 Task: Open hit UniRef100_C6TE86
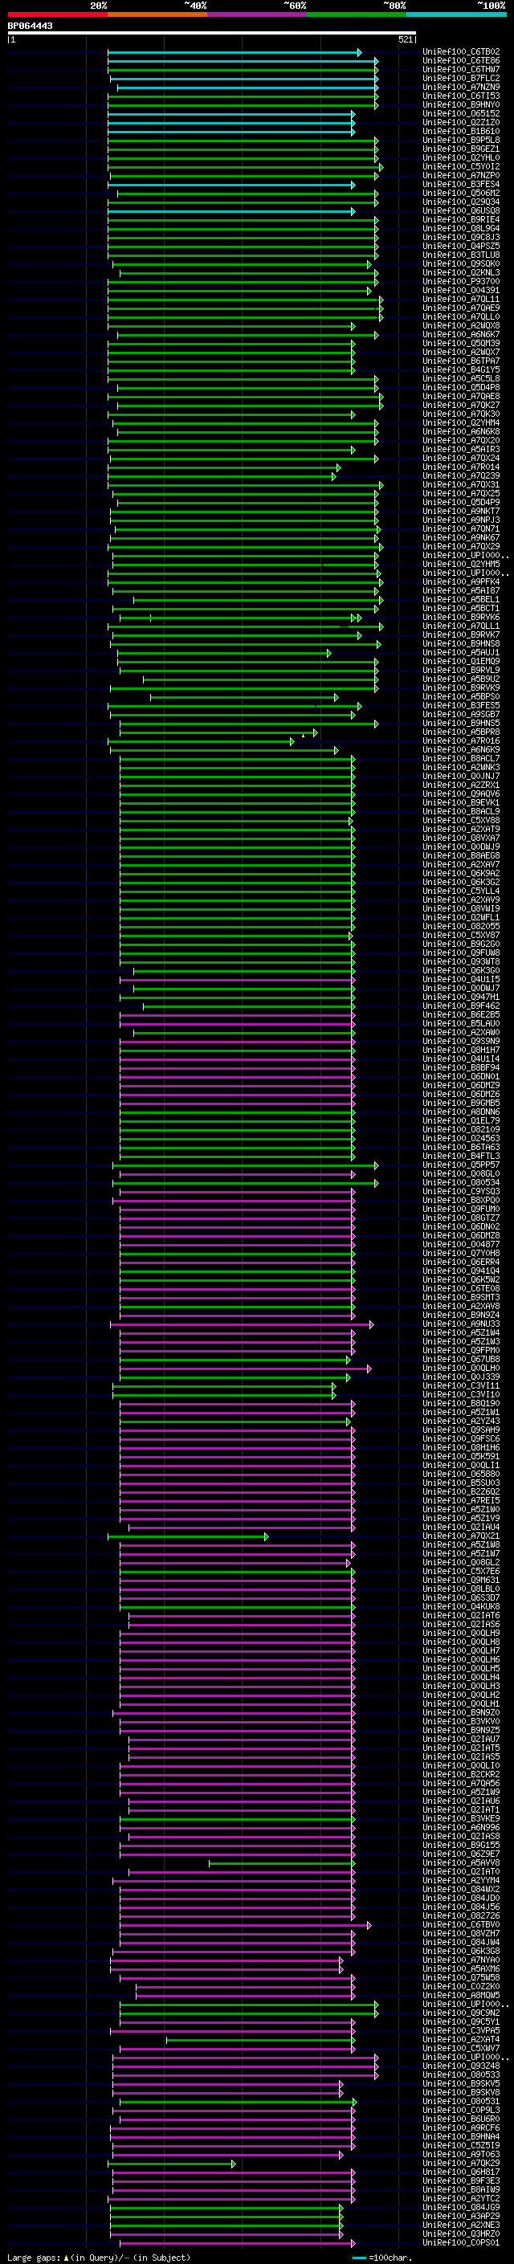[x=461, y=61]
